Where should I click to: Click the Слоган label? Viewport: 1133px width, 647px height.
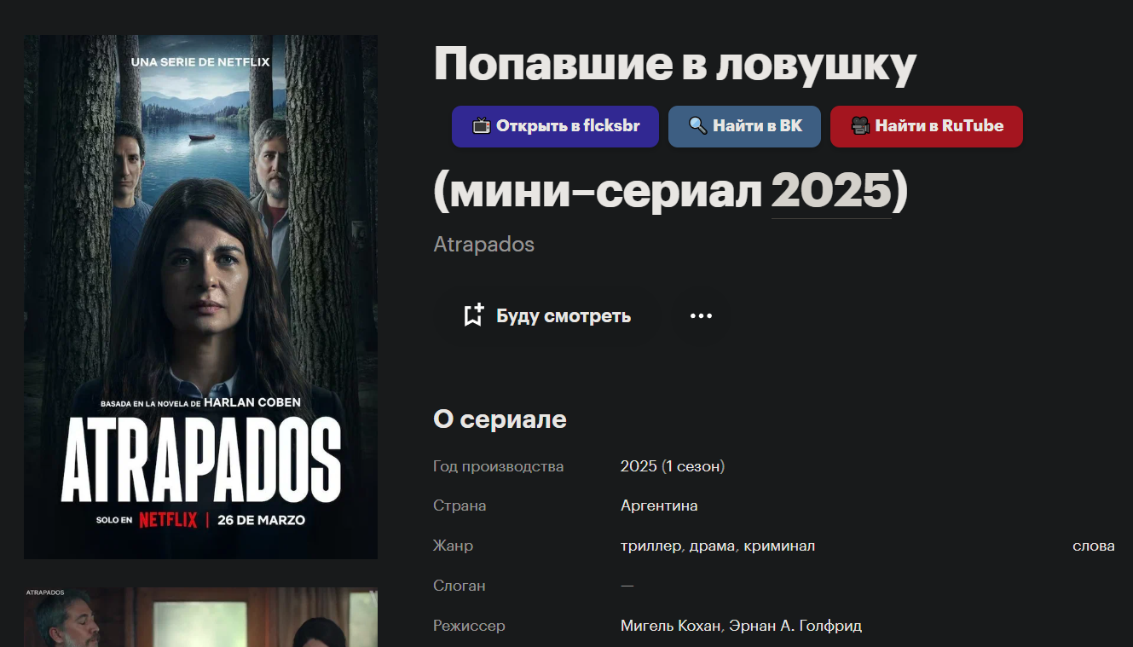pos(460,586)
